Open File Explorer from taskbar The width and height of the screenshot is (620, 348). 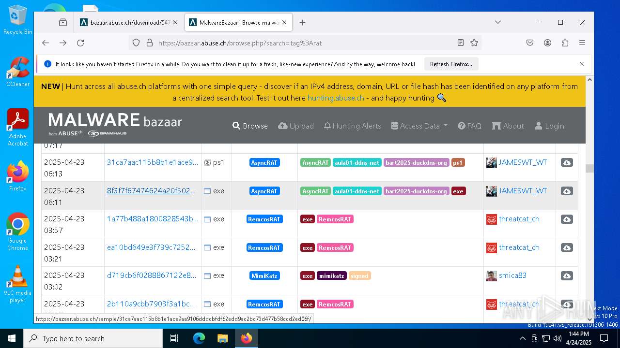(222, 338)
